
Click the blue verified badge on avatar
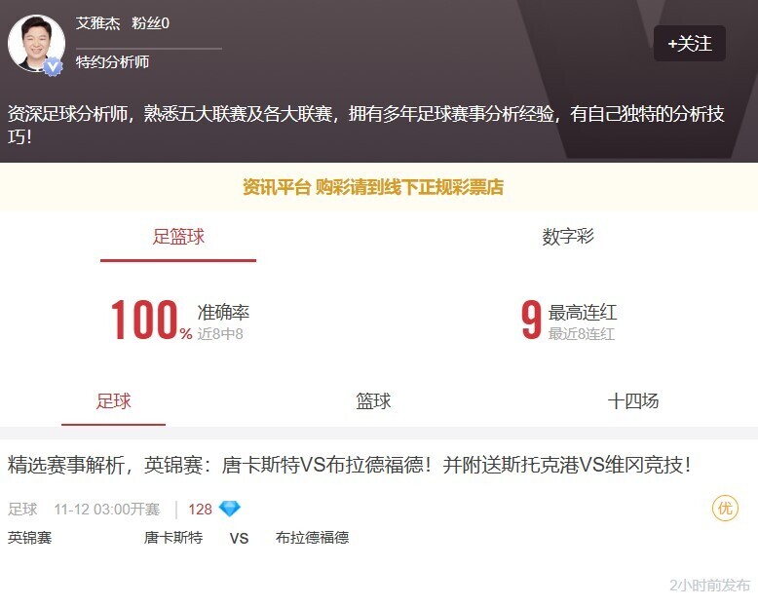[x=53, y=65]
